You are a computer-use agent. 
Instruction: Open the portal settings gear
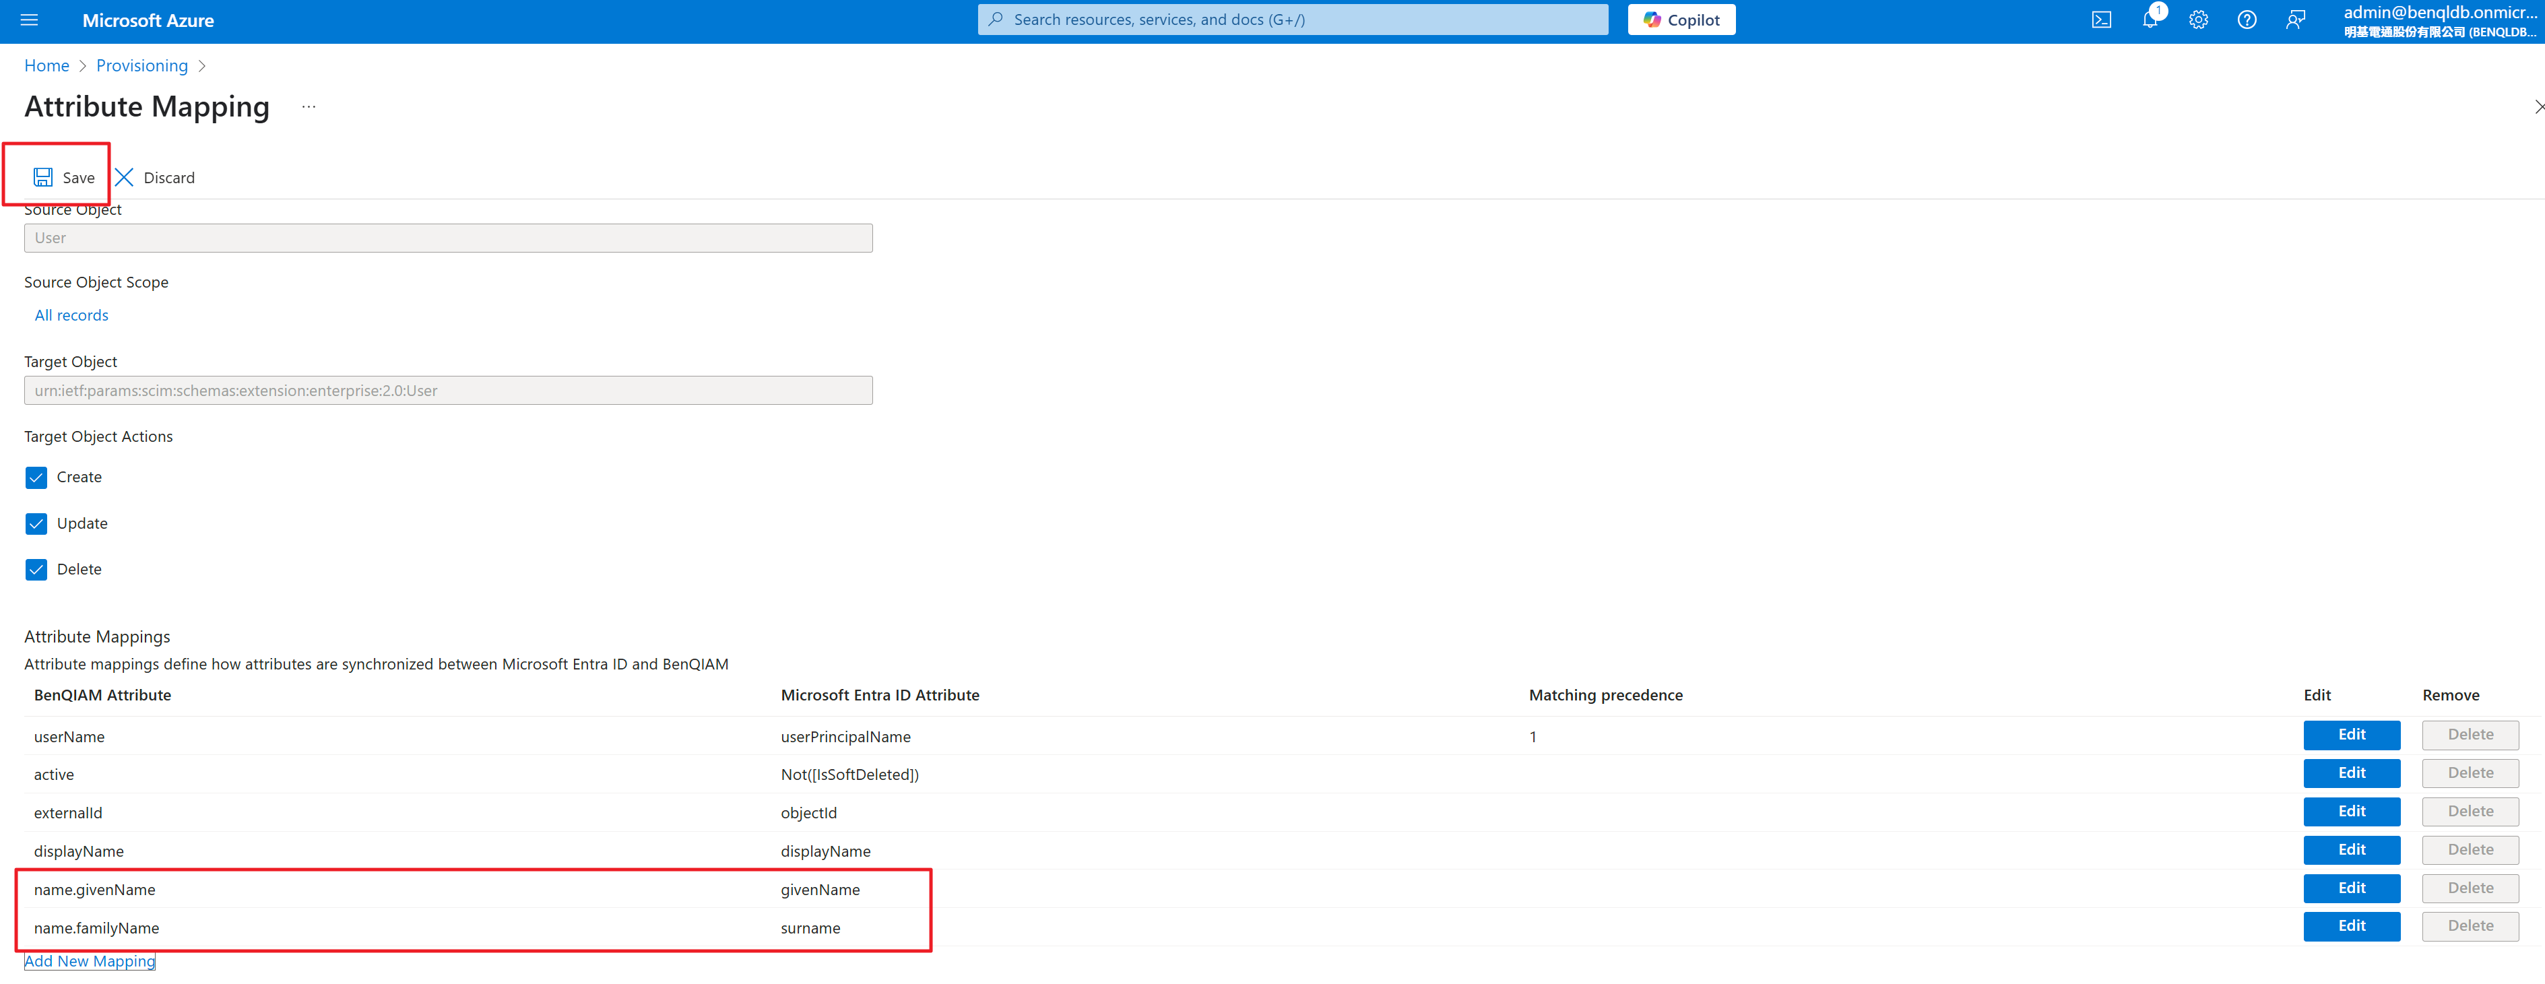2198,20
